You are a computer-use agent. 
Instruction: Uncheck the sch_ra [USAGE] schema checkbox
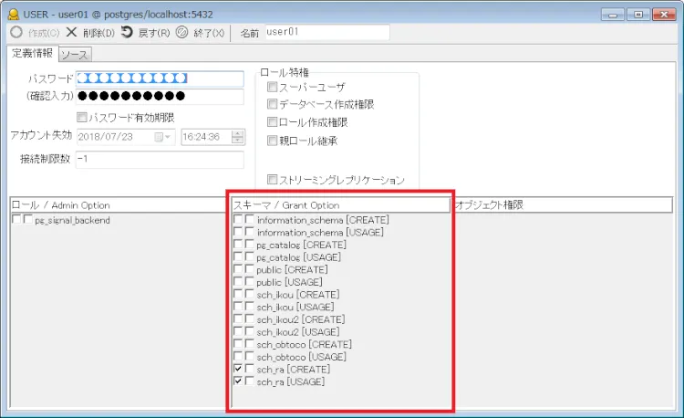(238, 381)
